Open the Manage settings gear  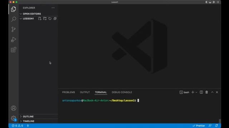[x=14, y=118]
